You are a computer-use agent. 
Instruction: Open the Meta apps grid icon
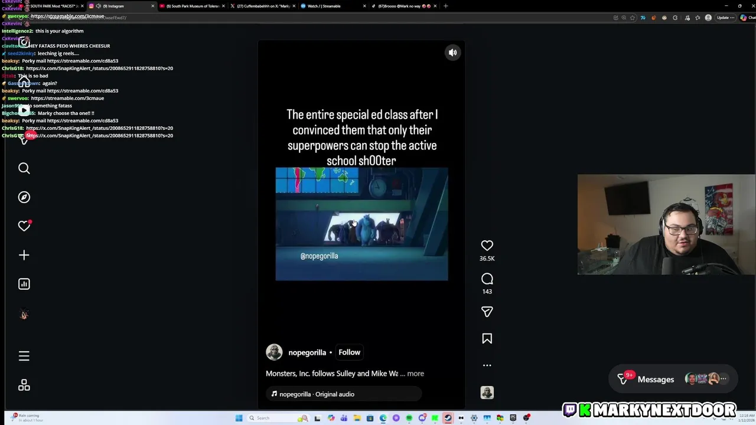pyautogui.click(x=24, y=385)
